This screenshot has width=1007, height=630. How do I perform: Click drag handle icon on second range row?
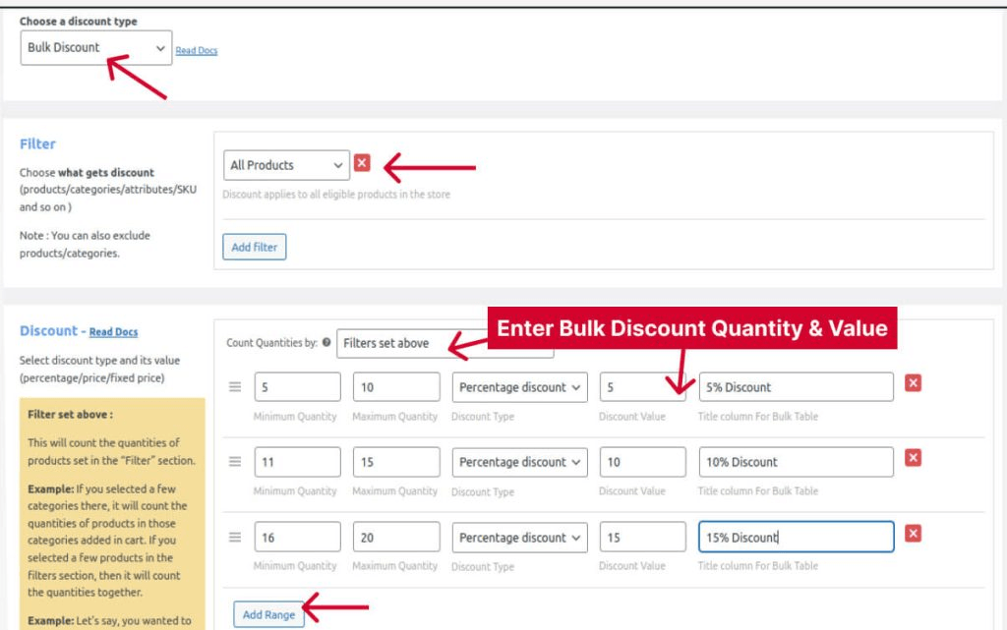[x=234, y=462]
